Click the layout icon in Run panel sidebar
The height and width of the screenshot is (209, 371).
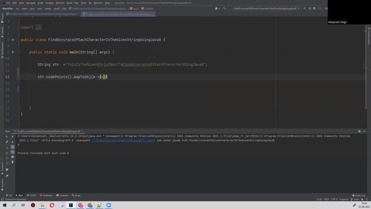7,170
